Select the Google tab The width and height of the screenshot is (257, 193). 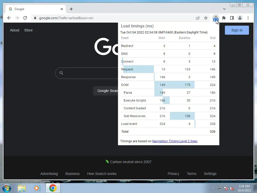tap(36, 9)
